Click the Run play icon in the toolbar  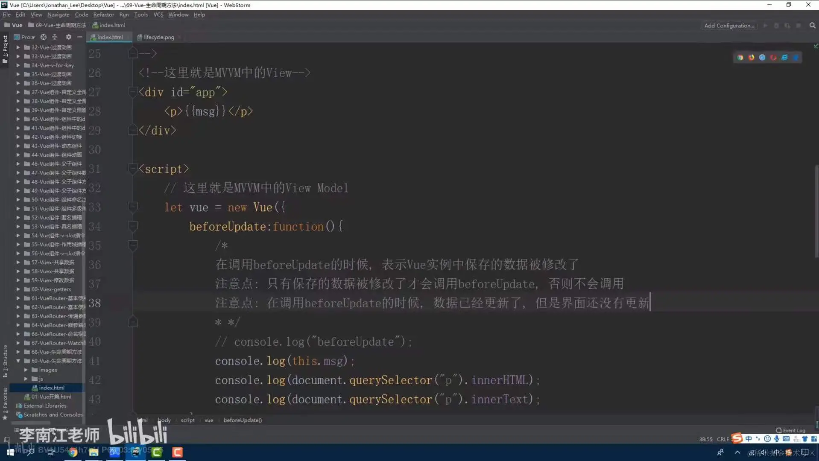click(765, 25)
